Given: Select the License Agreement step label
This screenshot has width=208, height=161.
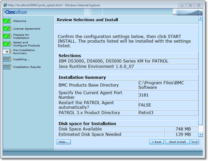Looking at the screenshot, I should tap(27, 29).
